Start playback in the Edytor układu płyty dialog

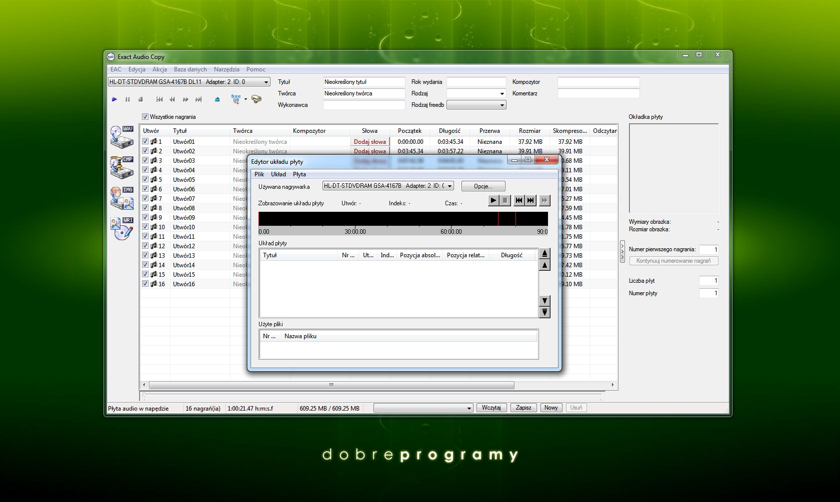tap(492, 200)
